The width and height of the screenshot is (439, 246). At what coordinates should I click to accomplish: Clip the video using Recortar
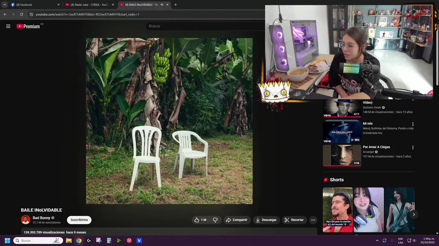pyautogui.click(x=294, y=220)
